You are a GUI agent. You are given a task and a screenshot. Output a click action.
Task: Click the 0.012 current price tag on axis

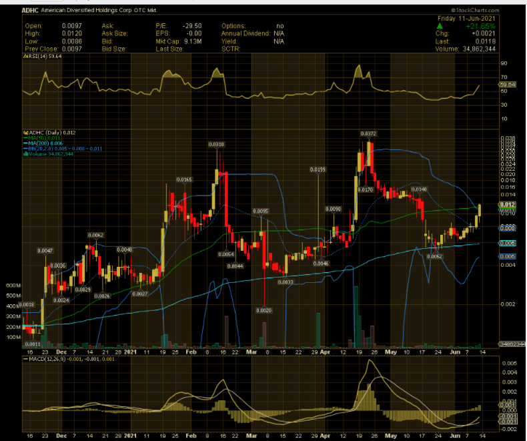pyautogui.click(x=507, y=204)
